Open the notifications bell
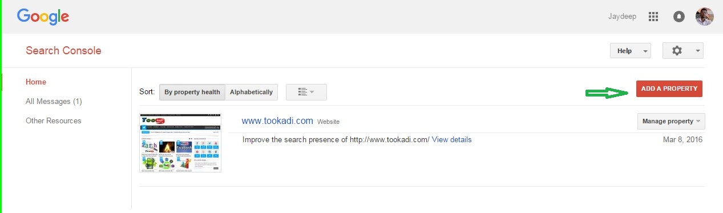The height and width of the screenshot is (213, 723). (x=679, y=17)
